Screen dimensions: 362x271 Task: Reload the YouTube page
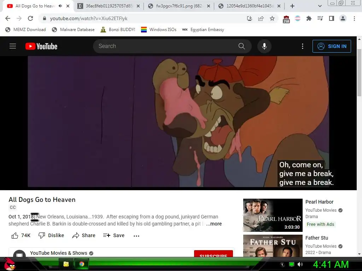pyautogui.click(x=30, y=18)
